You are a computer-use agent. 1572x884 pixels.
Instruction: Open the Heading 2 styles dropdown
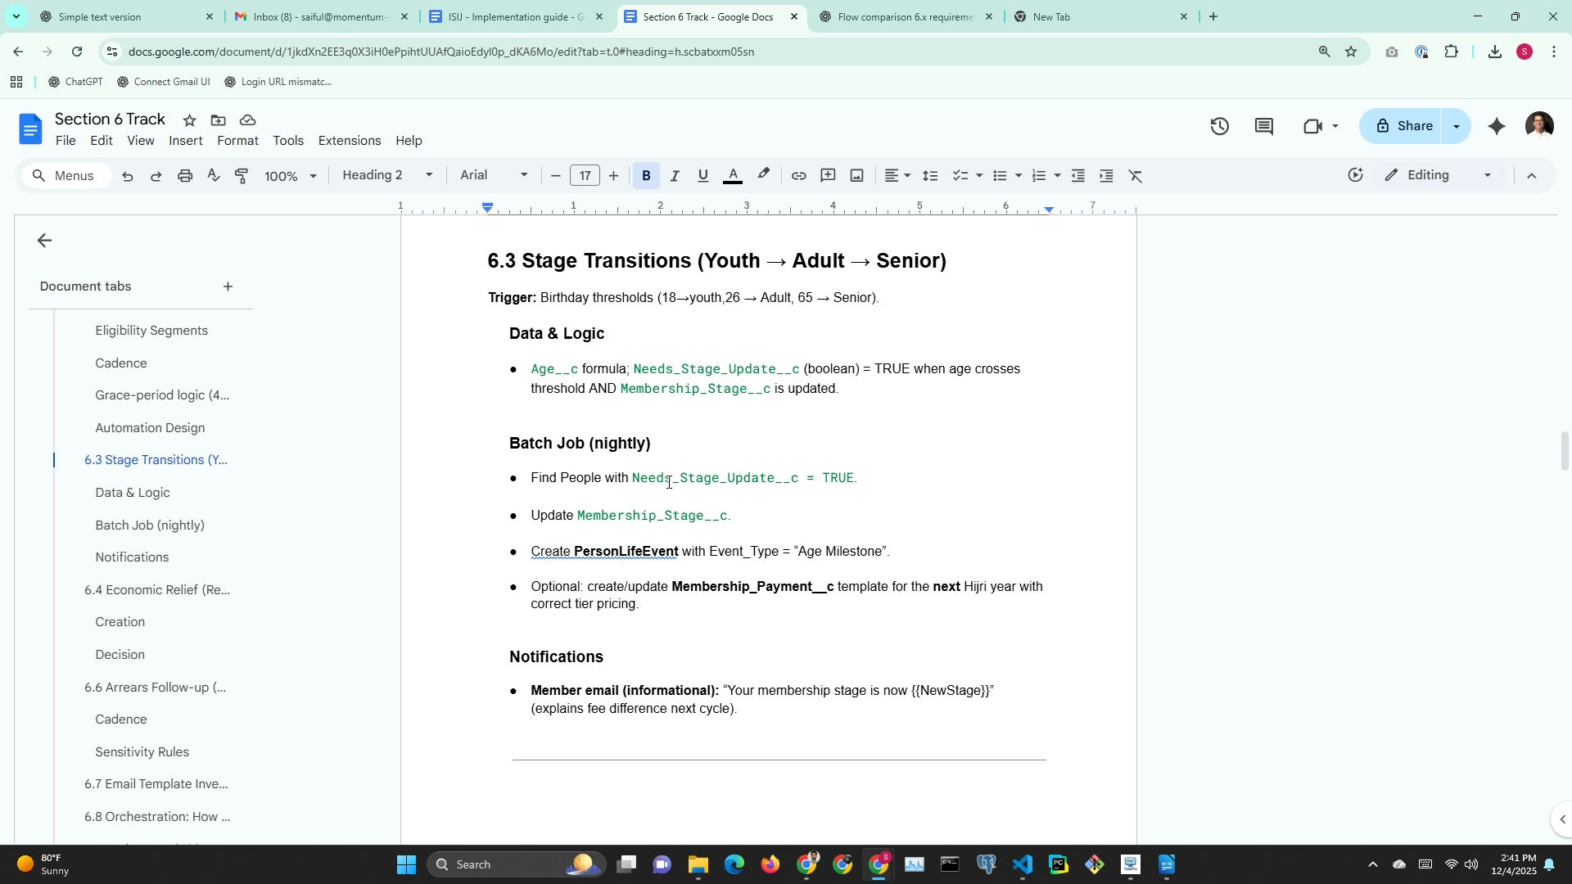[x=387, y=175]
